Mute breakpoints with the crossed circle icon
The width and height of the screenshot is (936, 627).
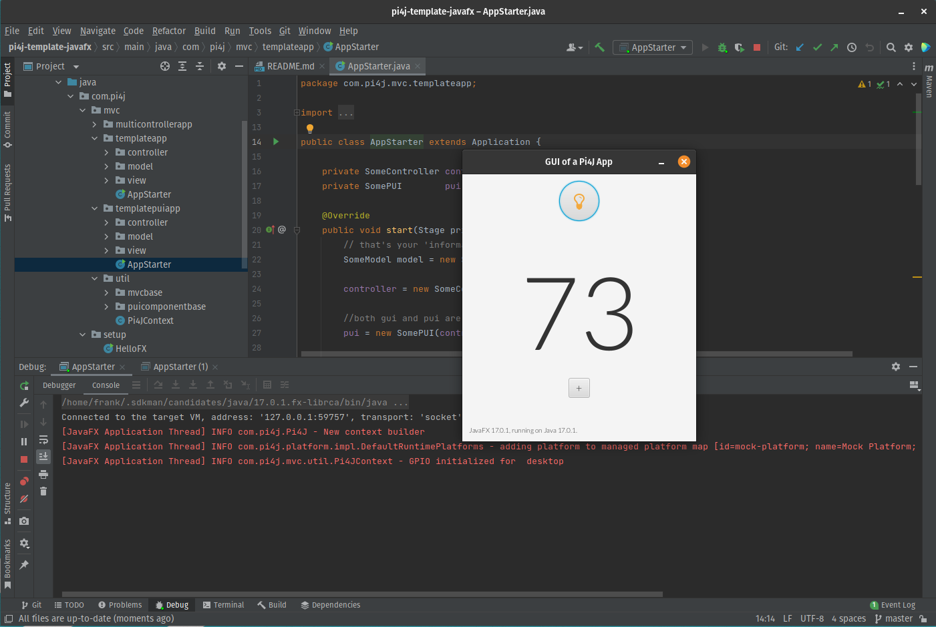point(23,499)
